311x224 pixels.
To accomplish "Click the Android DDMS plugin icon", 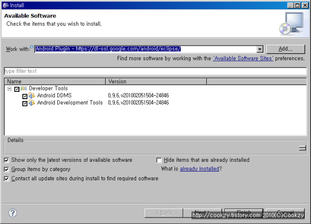I will click(32, 96).
